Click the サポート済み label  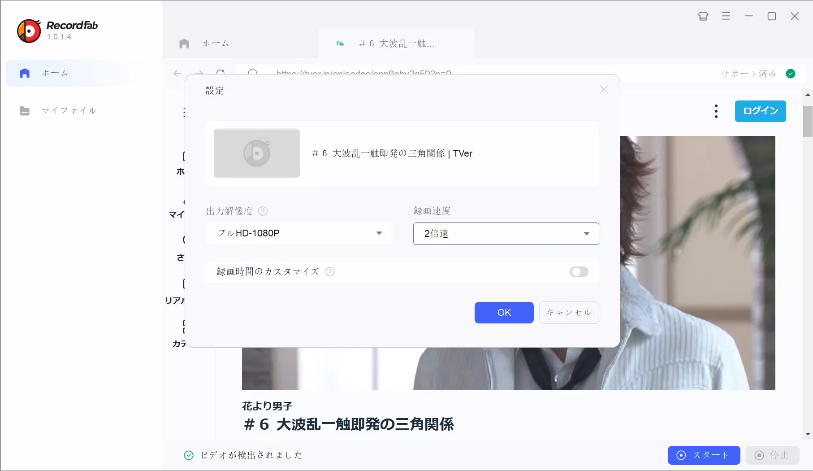[748, 74]
